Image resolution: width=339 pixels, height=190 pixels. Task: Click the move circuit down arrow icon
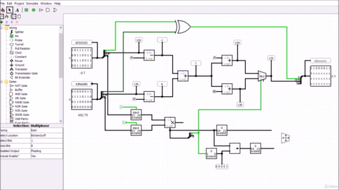[12, 22]
